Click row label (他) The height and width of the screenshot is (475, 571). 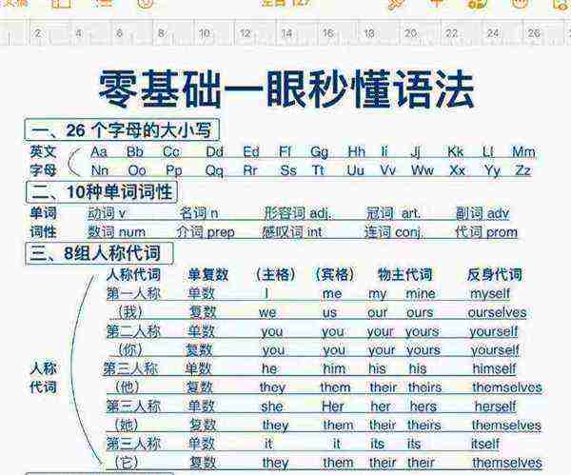click(x=128, y=386)
